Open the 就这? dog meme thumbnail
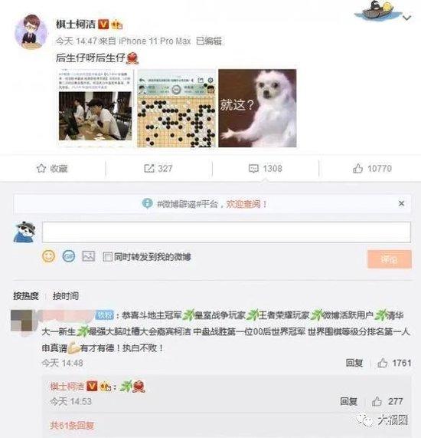 tap(257, 108)
